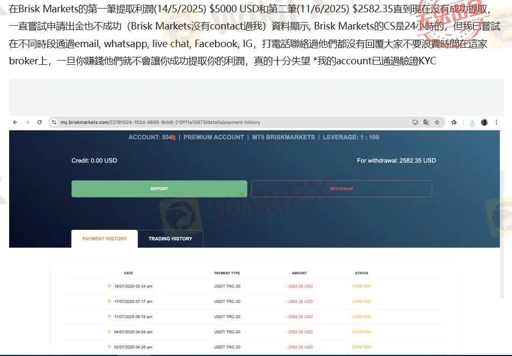This screenshot has height=356, width=512.
Task: Open site information icon in address bar
Action: [x=54, y=122]
